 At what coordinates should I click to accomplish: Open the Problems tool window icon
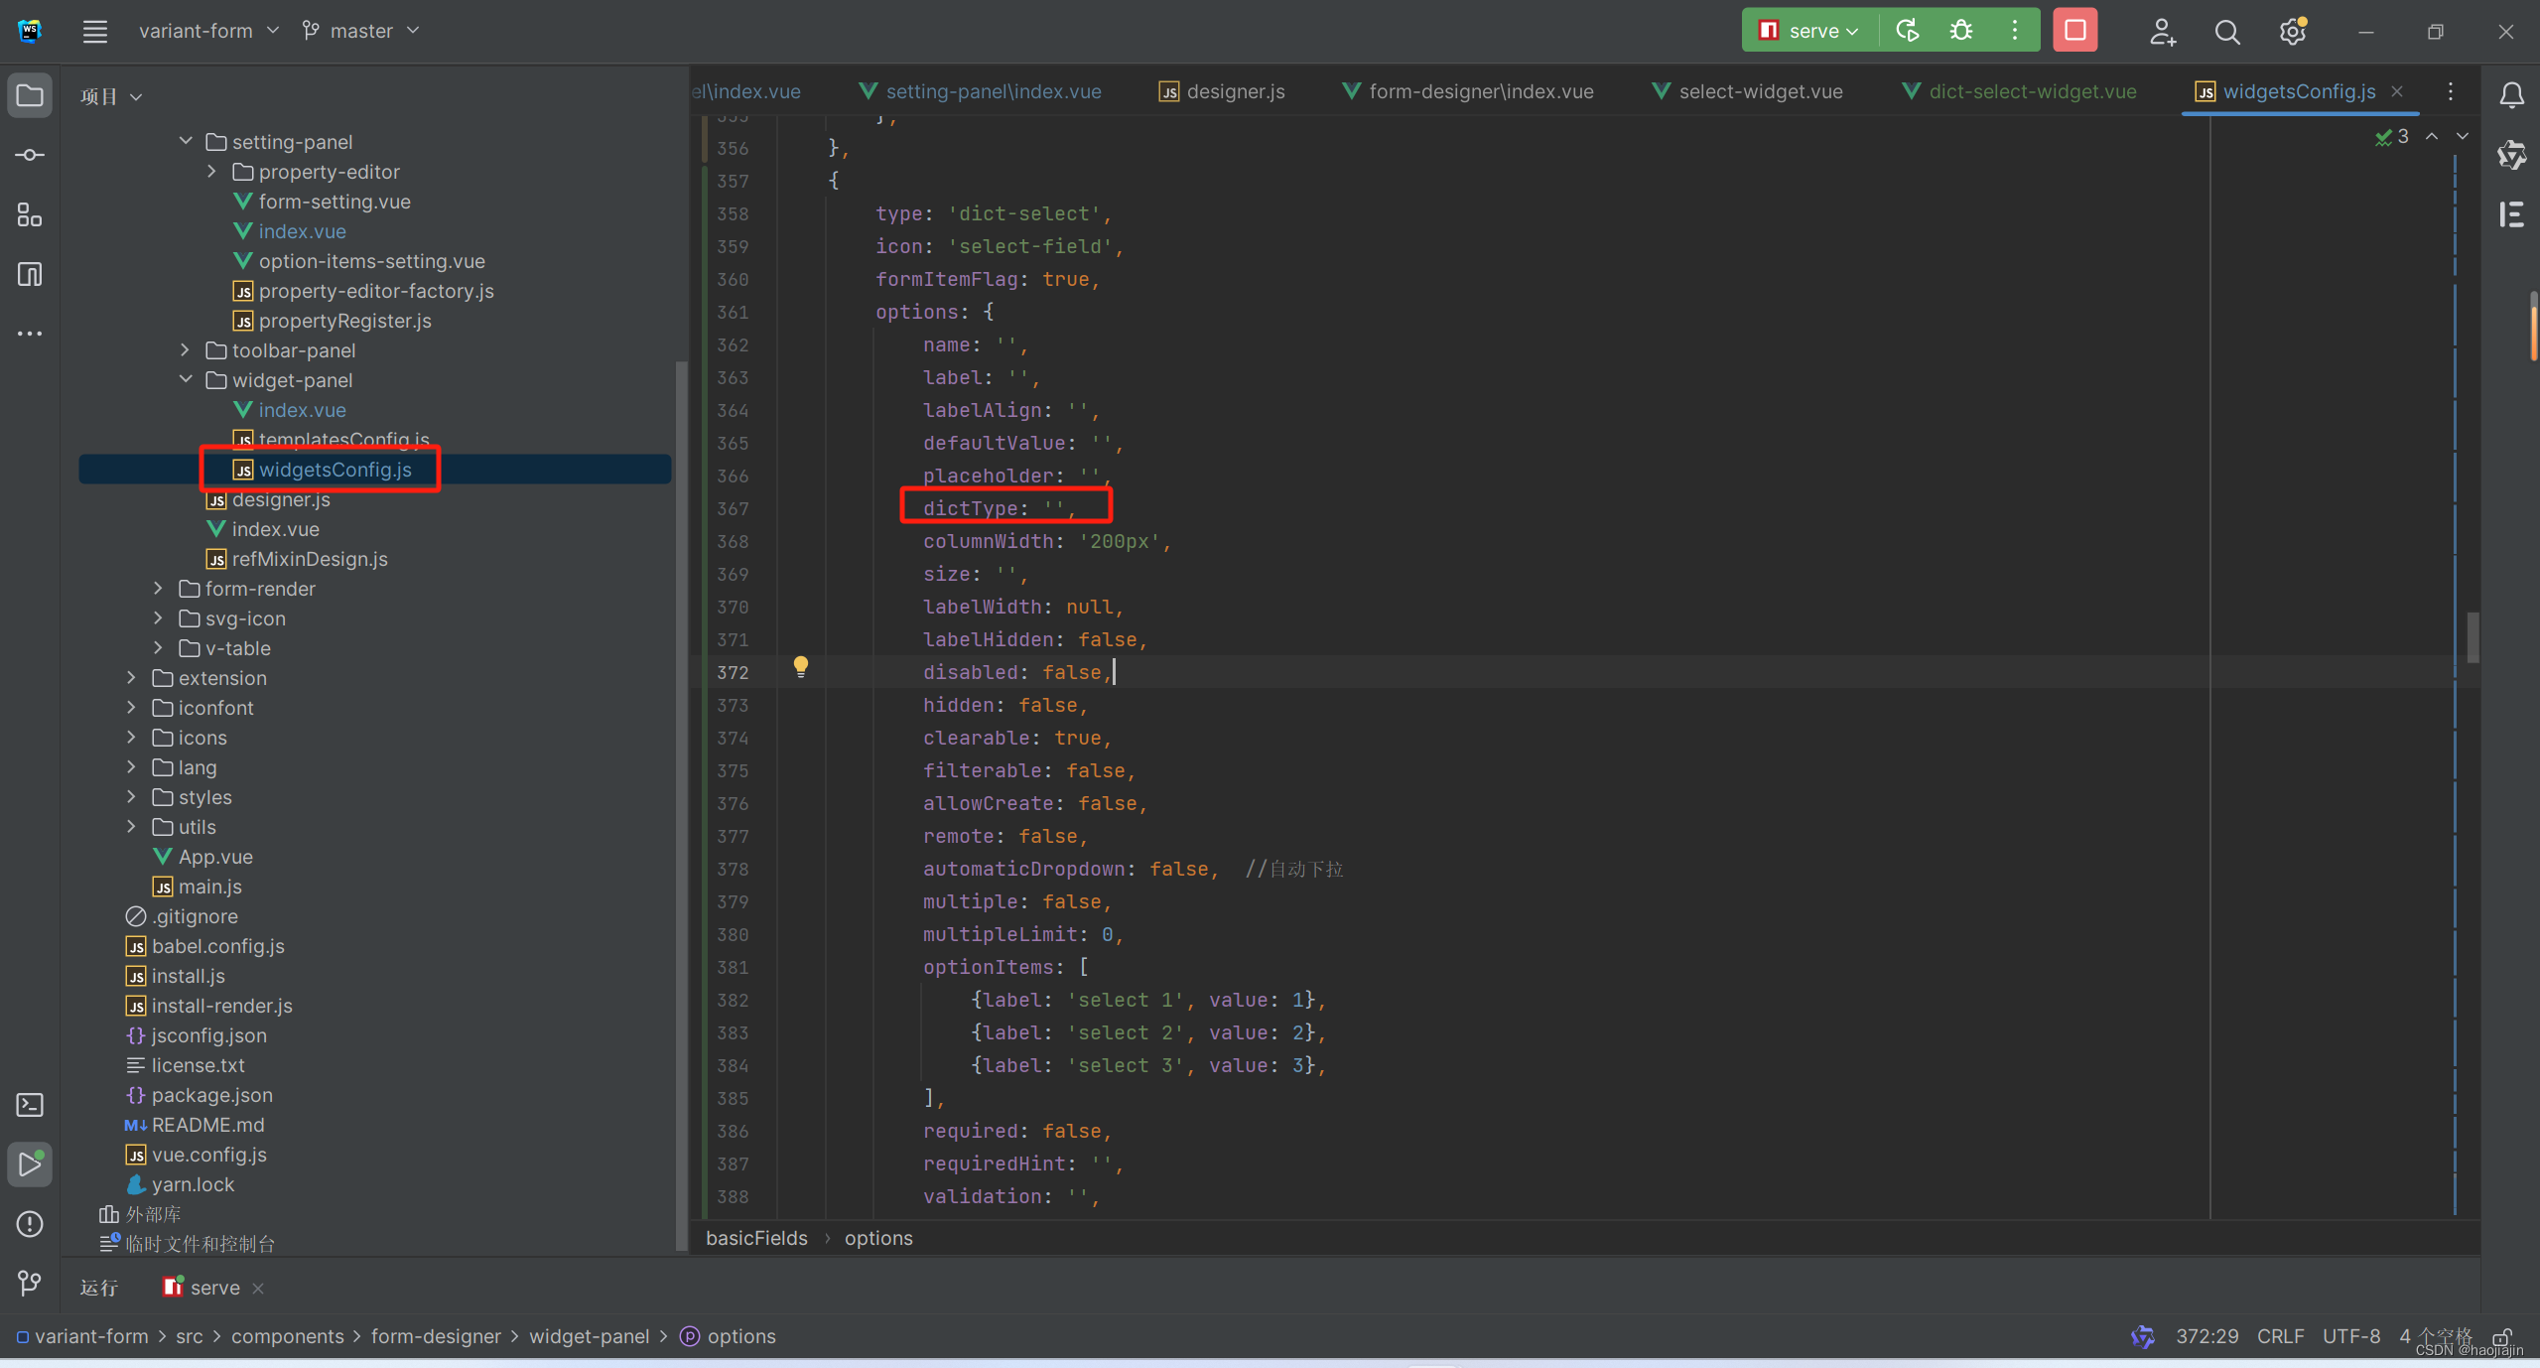tap(30, 1224)
